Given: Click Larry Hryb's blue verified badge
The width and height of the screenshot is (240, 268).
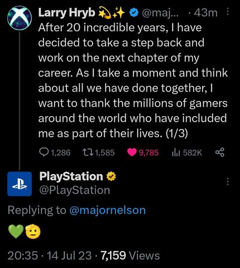Looking at the screenshot, I should click(135, 12).
